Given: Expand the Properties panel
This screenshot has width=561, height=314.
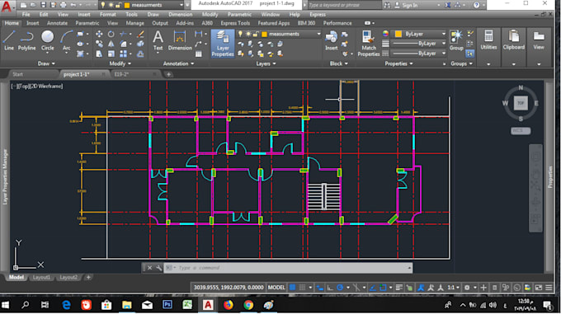Looking at the screenshot, I should (x=398, y=63).
